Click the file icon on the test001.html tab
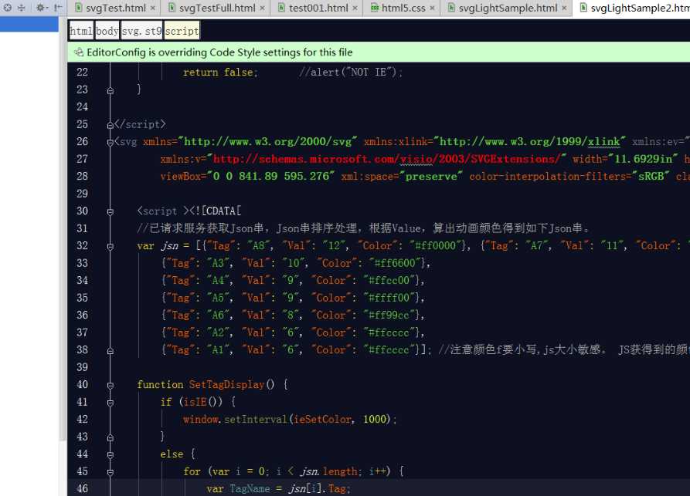The width and height of the screenshot is (690, 496). (x=281, y=8)
